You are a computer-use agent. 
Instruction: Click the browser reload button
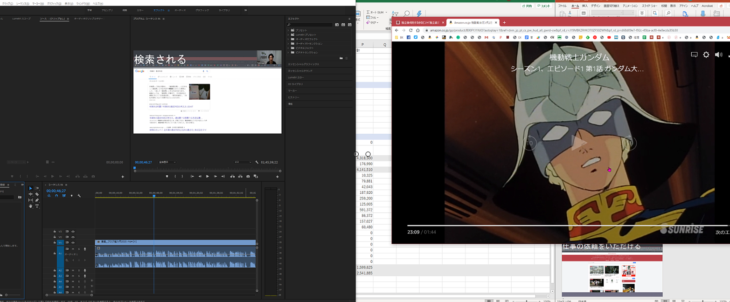click(x=410, y=30)
